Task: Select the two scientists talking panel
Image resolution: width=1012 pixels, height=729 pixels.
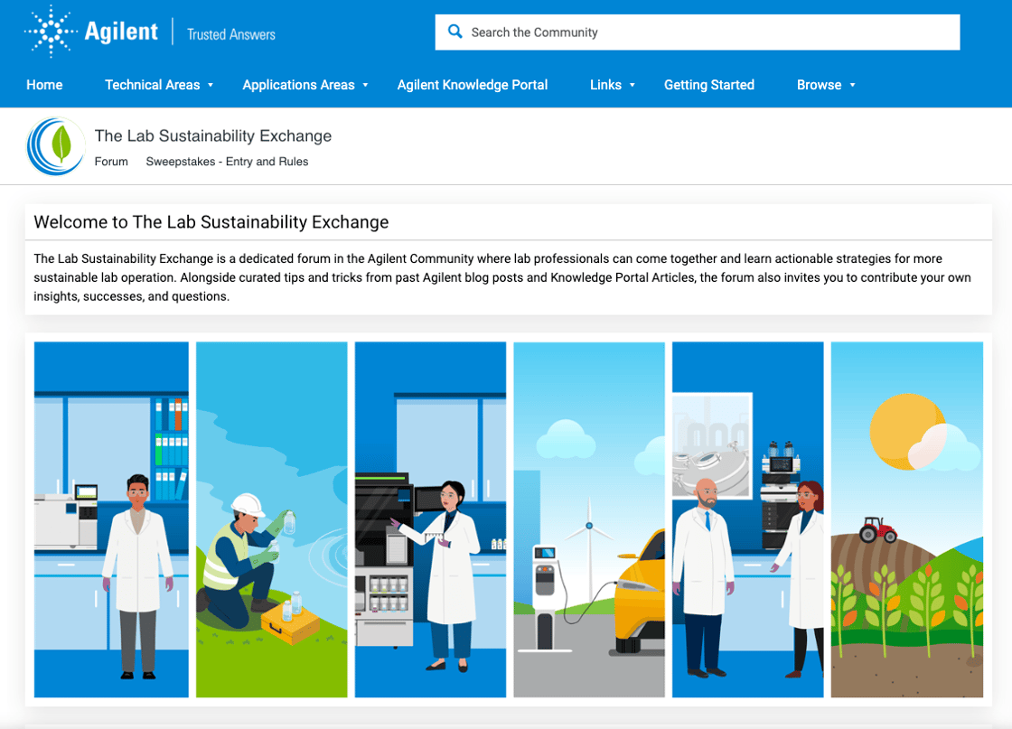Action: (x=748, y=519)
